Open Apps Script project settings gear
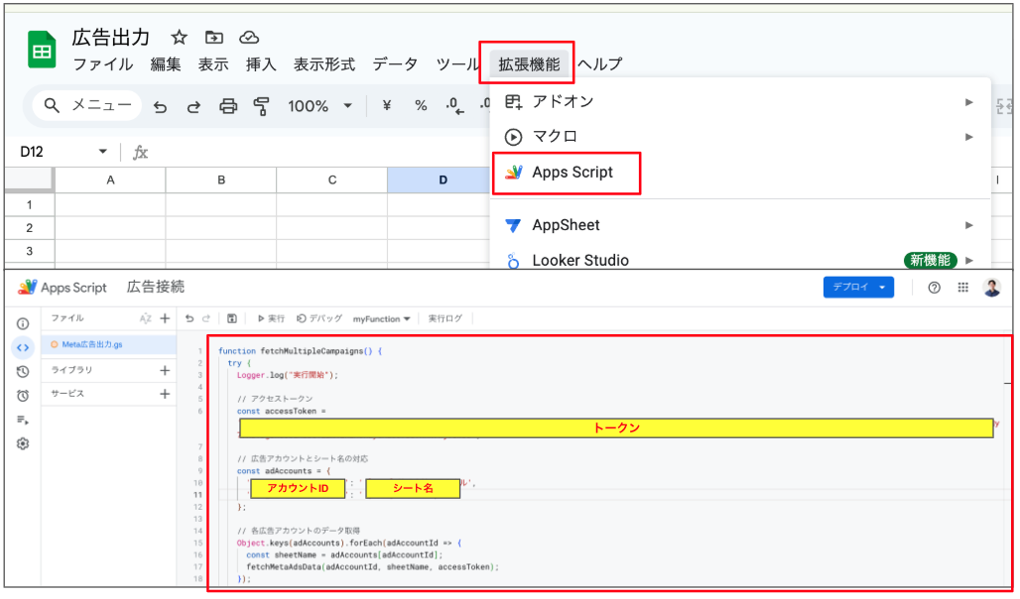1020x599 pixels. click(23, 443)
